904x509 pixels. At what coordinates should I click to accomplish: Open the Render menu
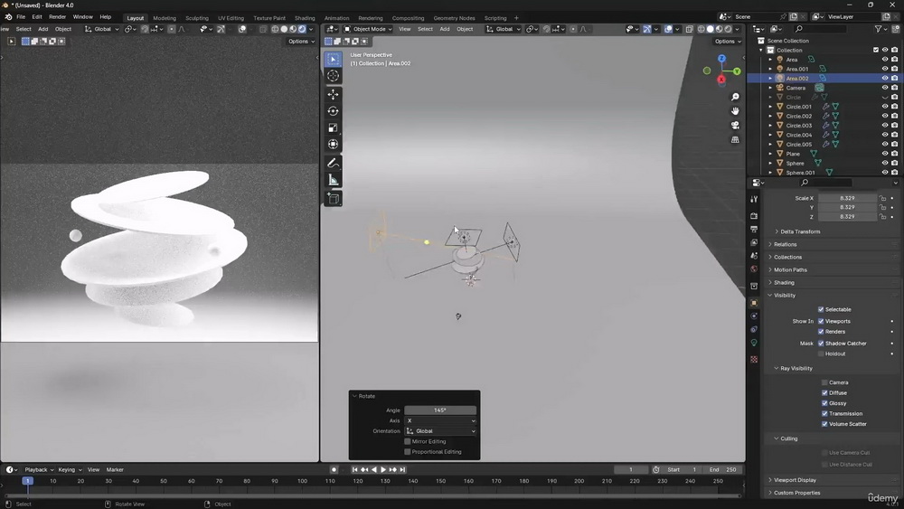click(57, 16)
